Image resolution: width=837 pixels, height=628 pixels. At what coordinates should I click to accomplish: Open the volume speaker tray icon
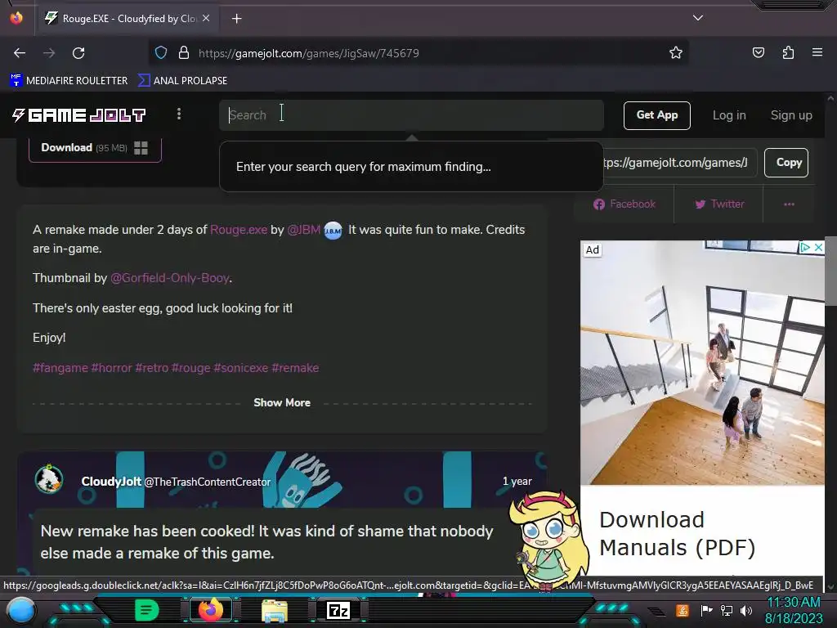pyautogui.click(x=745, y=610)
